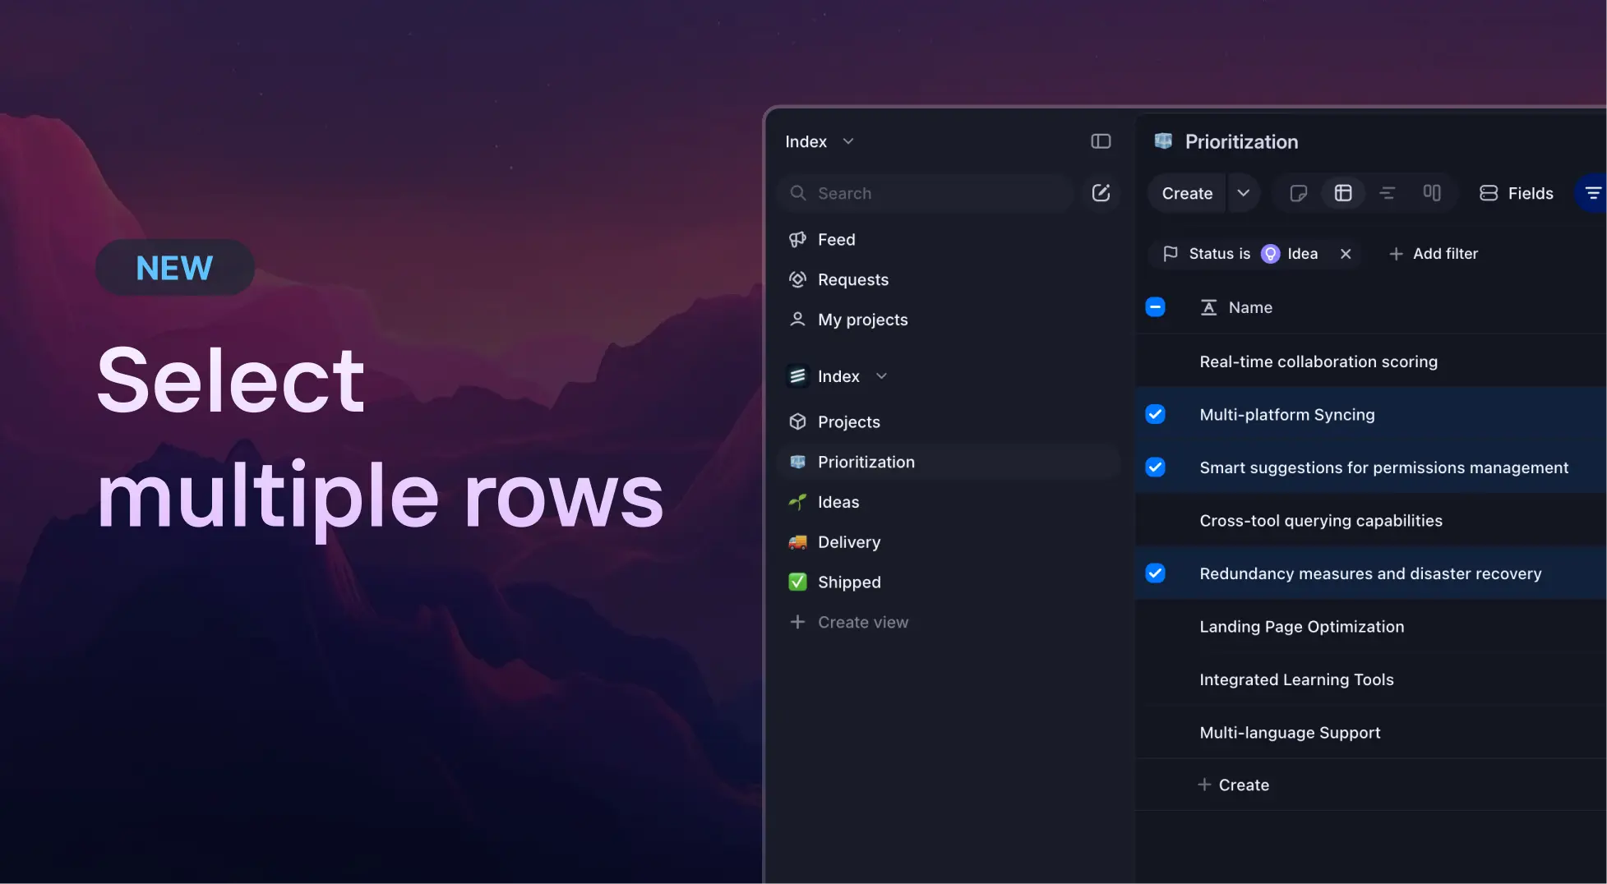Viewport: 1607px width, 884px height.
Task: Remove the Status is Idea filter
Action: (x=1346, y=253)
